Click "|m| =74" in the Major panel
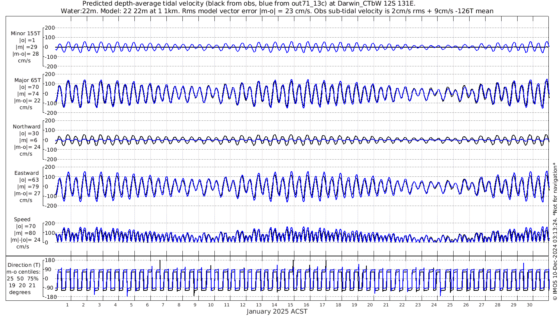The image size is (560, 320). point(29,94)
